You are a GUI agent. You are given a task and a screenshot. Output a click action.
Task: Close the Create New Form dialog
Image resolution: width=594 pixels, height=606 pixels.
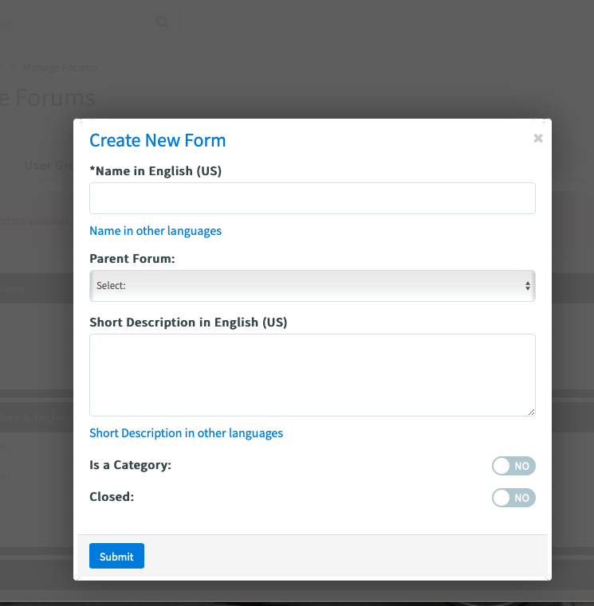(x=538, y=138)
